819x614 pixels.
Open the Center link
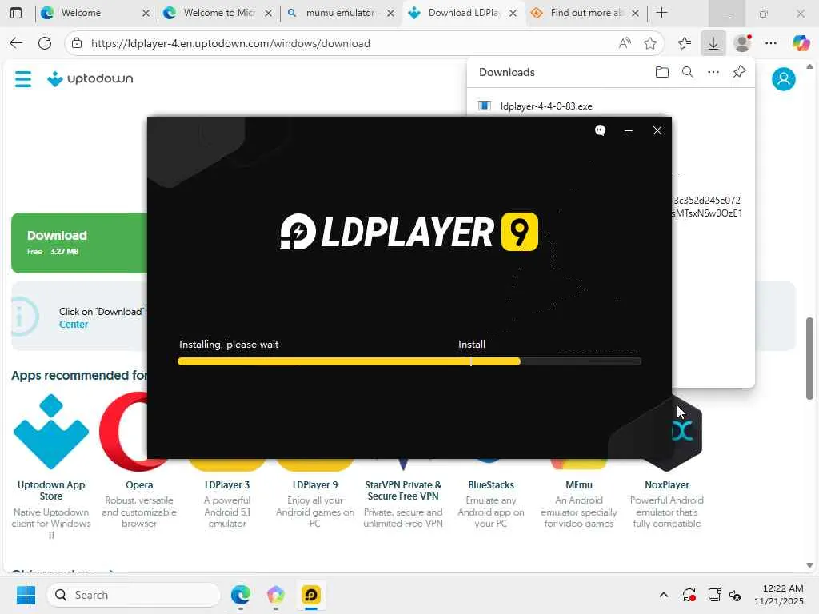73,325
